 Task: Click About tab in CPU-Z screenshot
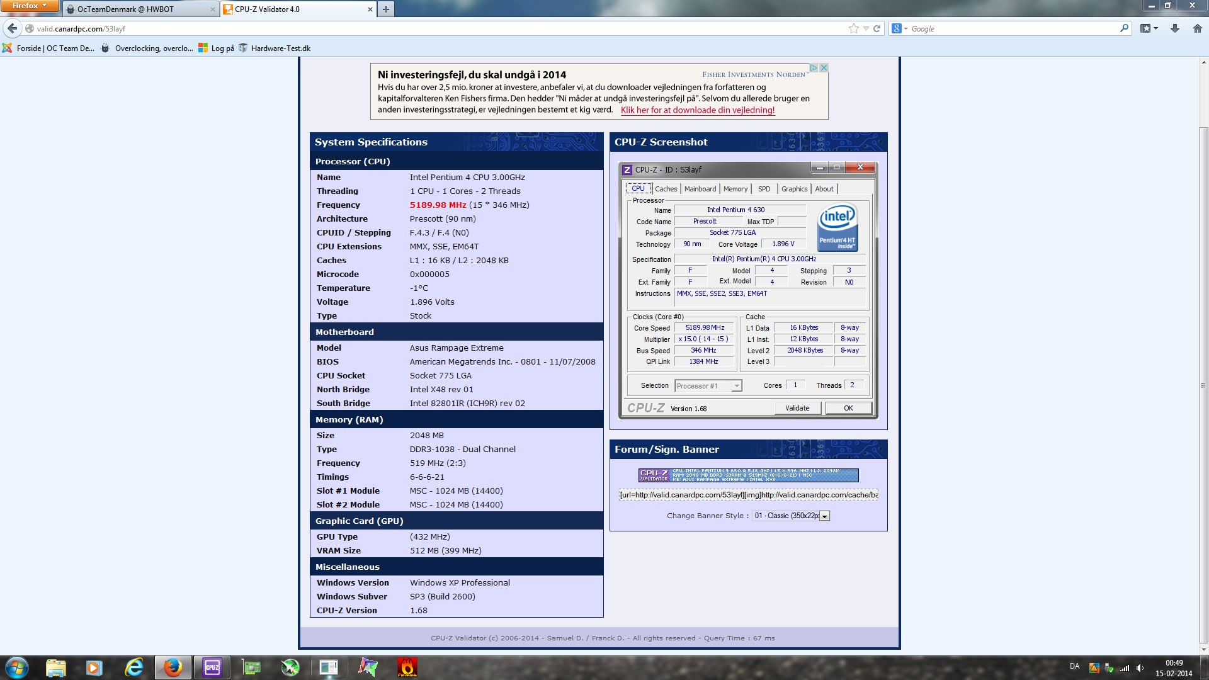click(x=824, y=189)
